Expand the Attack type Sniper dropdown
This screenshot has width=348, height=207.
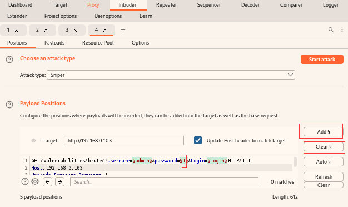pos(171,75)
